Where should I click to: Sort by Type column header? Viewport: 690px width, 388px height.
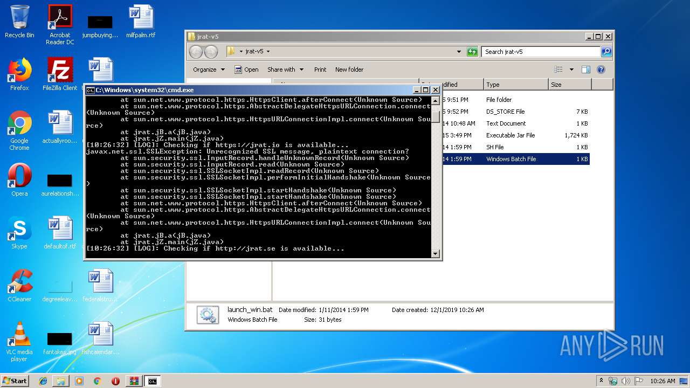[515, 85]
